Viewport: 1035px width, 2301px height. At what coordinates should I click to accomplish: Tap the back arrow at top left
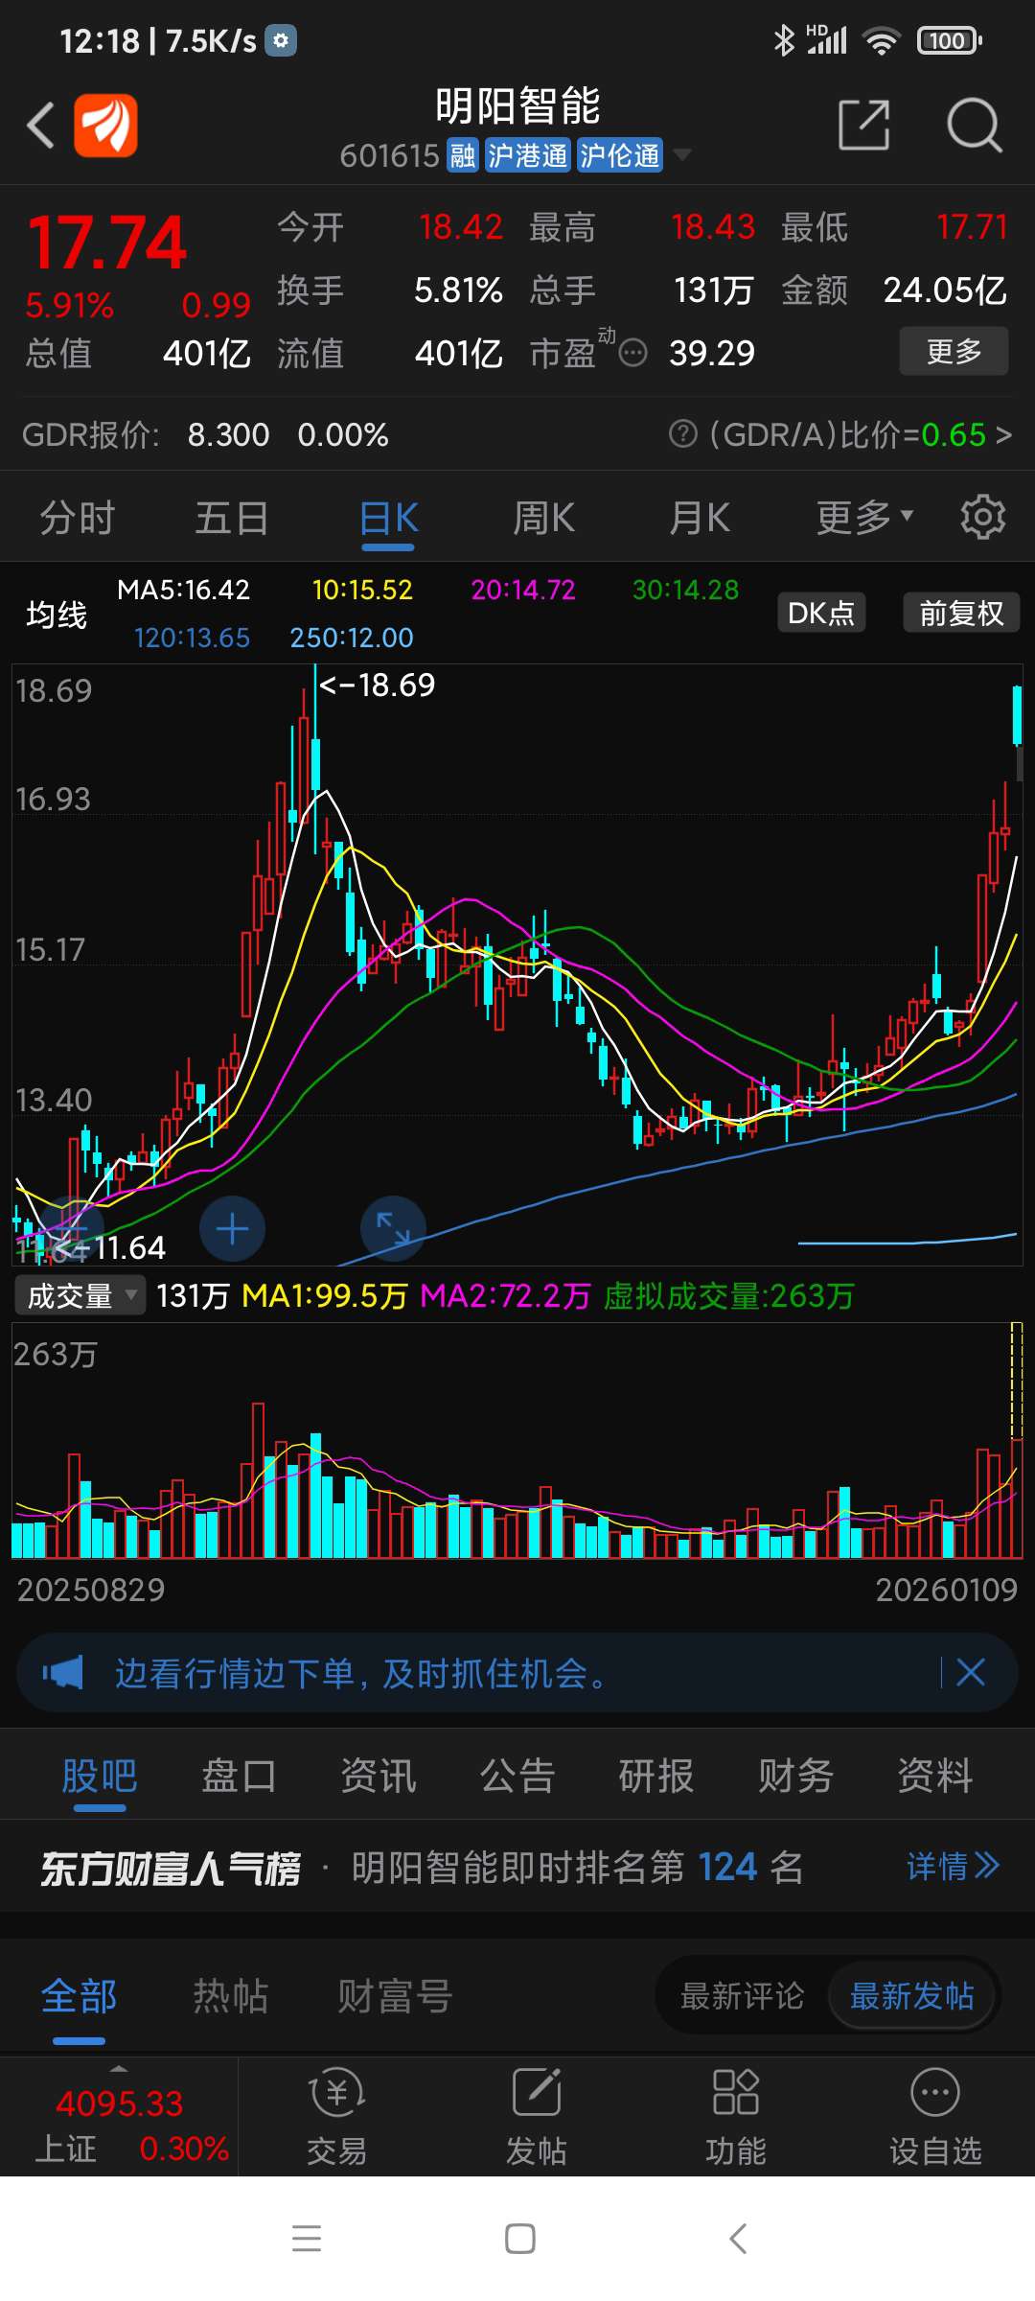(40, 126)
